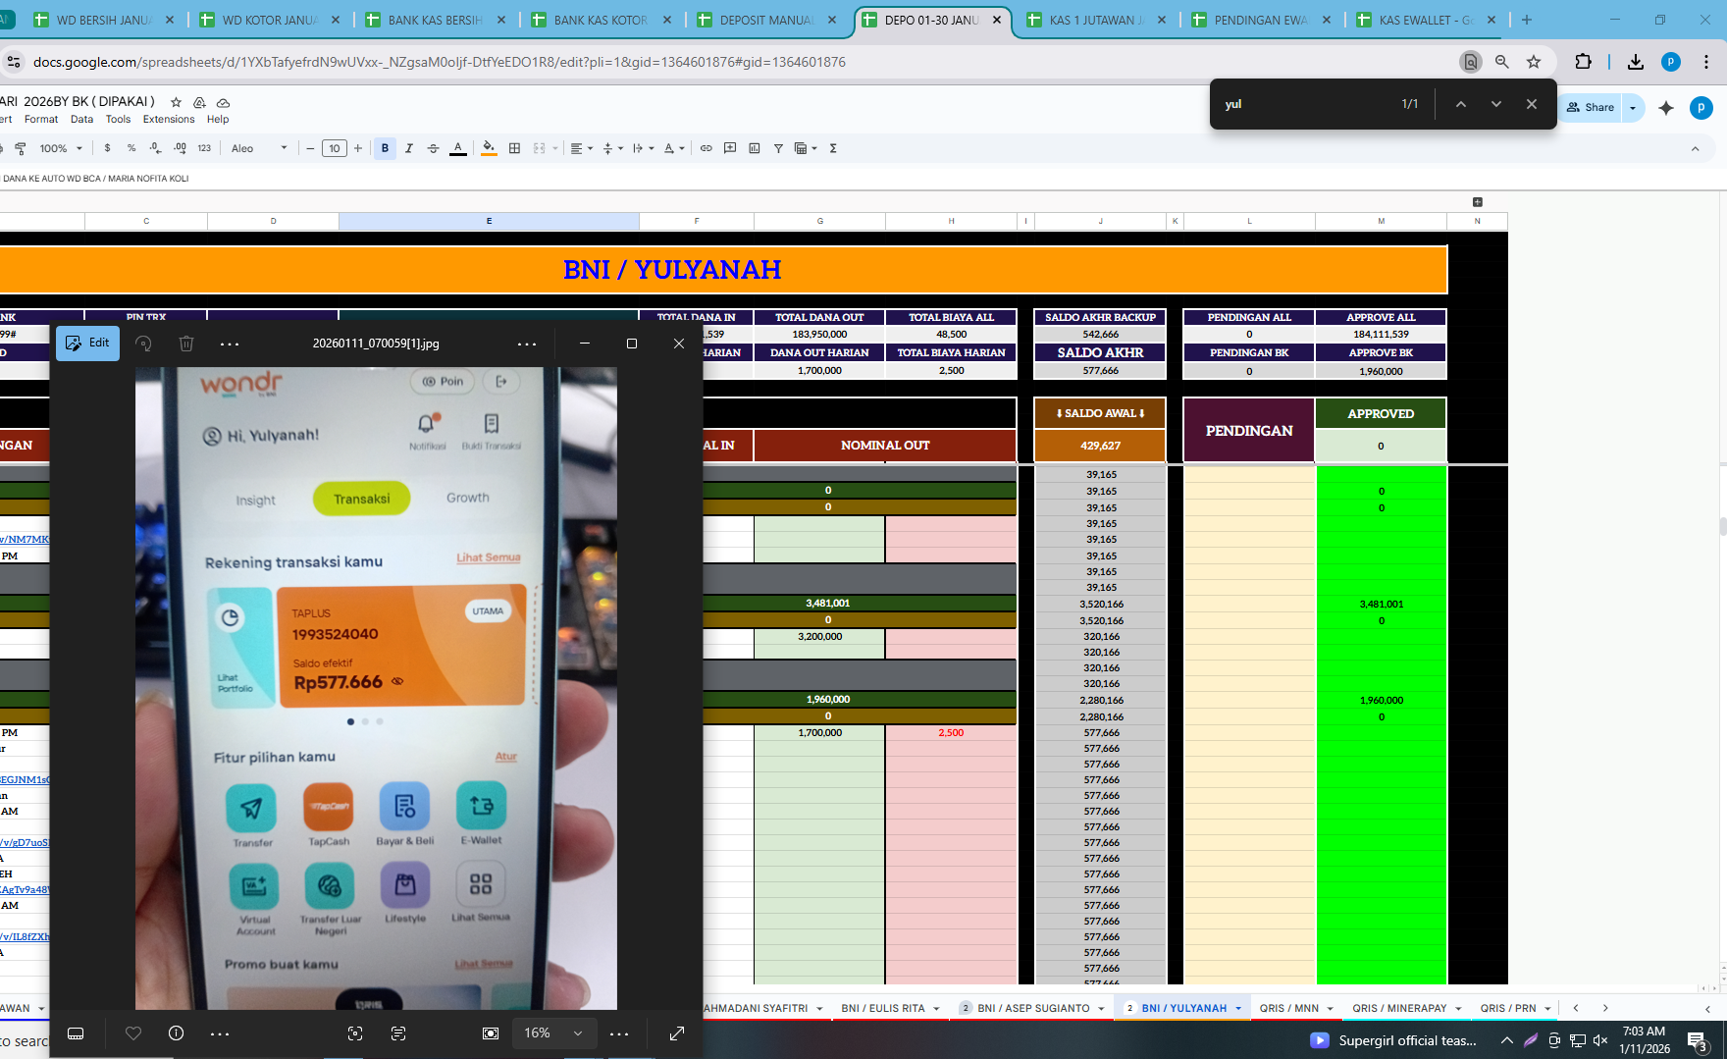
Task: Open vertical align dropdown
Action: coord(611,148)
